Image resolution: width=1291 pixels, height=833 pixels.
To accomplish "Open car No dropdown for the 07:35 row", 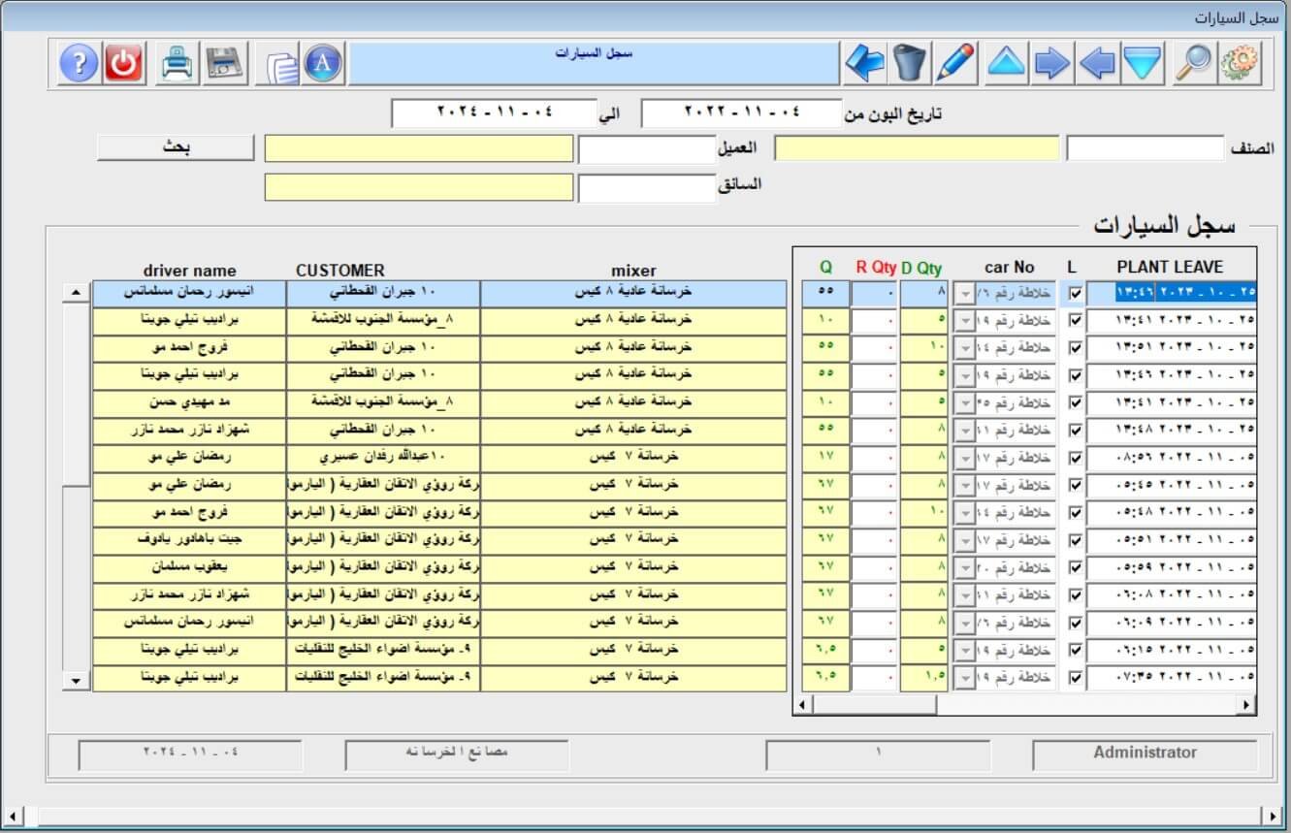I will (965, 678).
